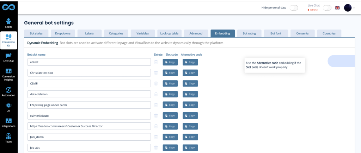
Task: Delete the abtest bot slot
Action: point(156,62)
